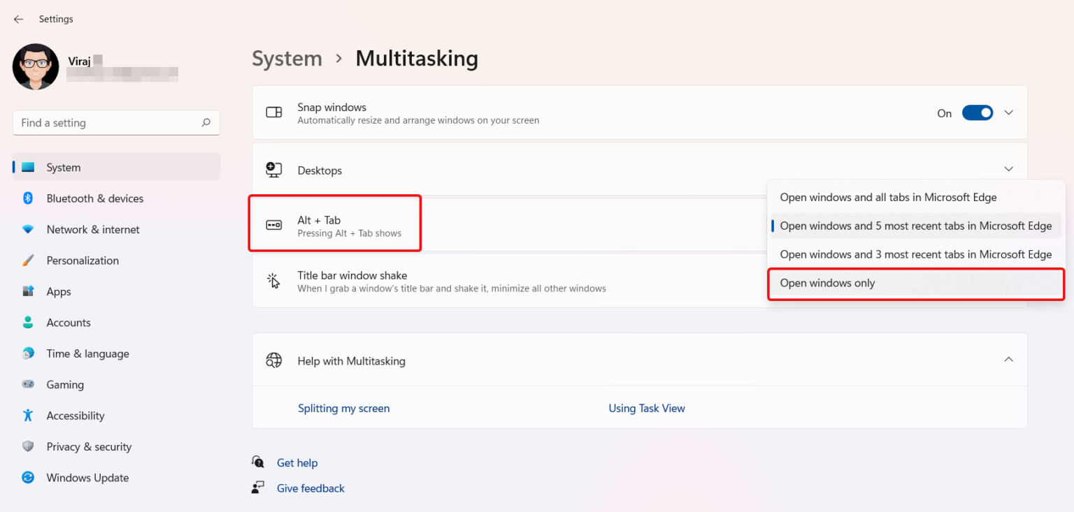The width and height of the screenshot is (1074, 512).
Task: Click the search magnifier icon
Action: (206, 123)
